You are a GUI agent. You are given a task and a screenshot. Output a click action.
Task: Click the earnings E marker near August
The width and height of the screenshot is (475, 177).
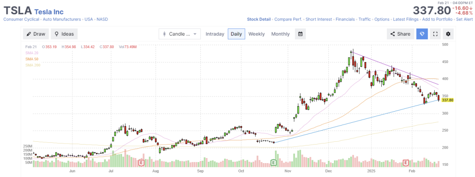click(141, 163)
